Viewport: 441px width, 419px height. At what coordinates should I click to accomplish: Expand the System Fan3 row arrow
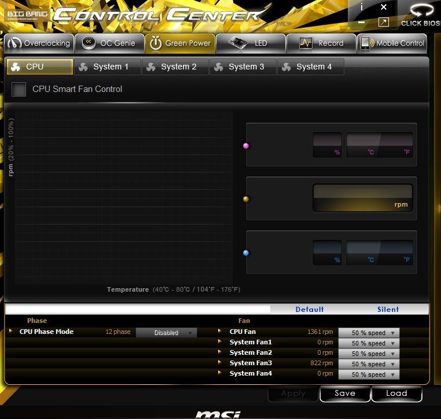tap(220, 362)
